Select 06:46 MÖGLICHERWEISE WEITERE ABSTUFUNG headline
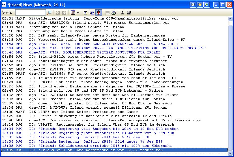Image resolution: width=234 pixels, height=157 pixels. pyautogui.click(x=115, y=52)
